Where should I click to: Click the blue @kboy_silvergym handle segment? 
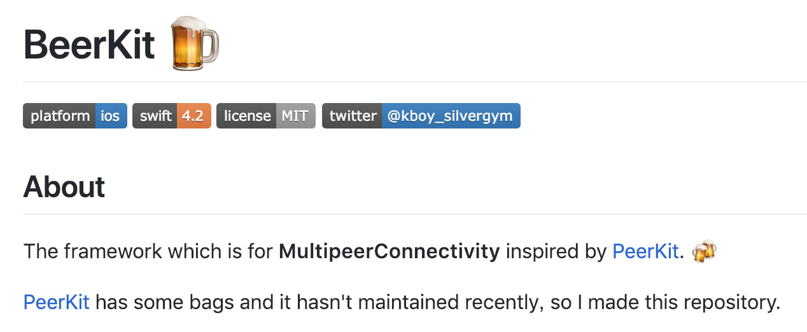coord(451,116)
